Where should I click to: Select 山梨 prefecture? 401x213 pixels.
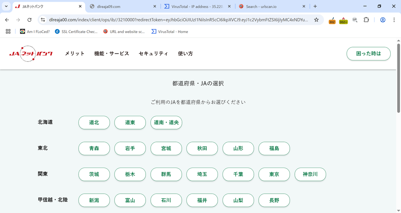coord(238,200)
